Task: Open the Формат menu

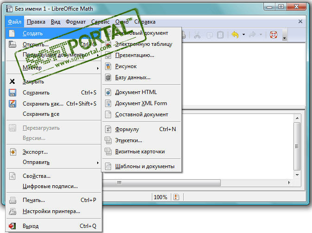Action: (x=75, y=22)
